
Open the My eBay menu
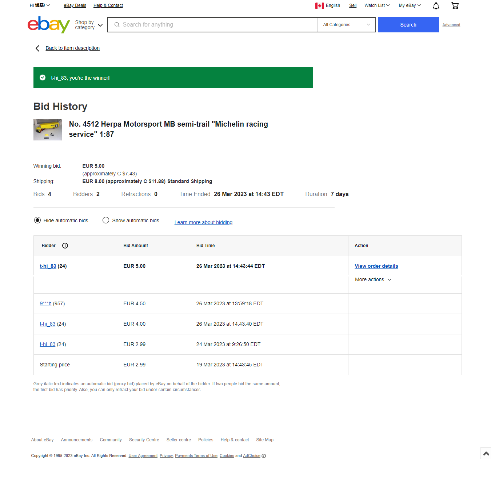point(410,5)
